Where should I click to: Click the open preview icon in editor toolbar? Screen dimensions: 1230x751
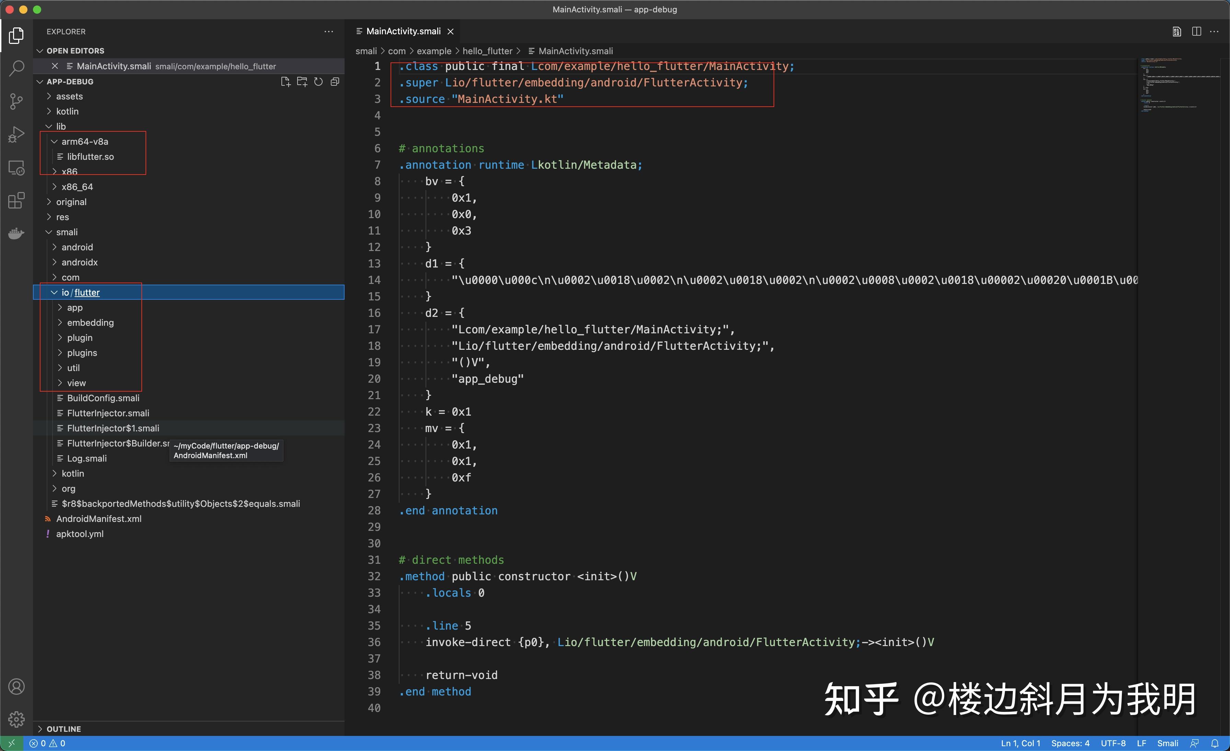click(1176, 32)
